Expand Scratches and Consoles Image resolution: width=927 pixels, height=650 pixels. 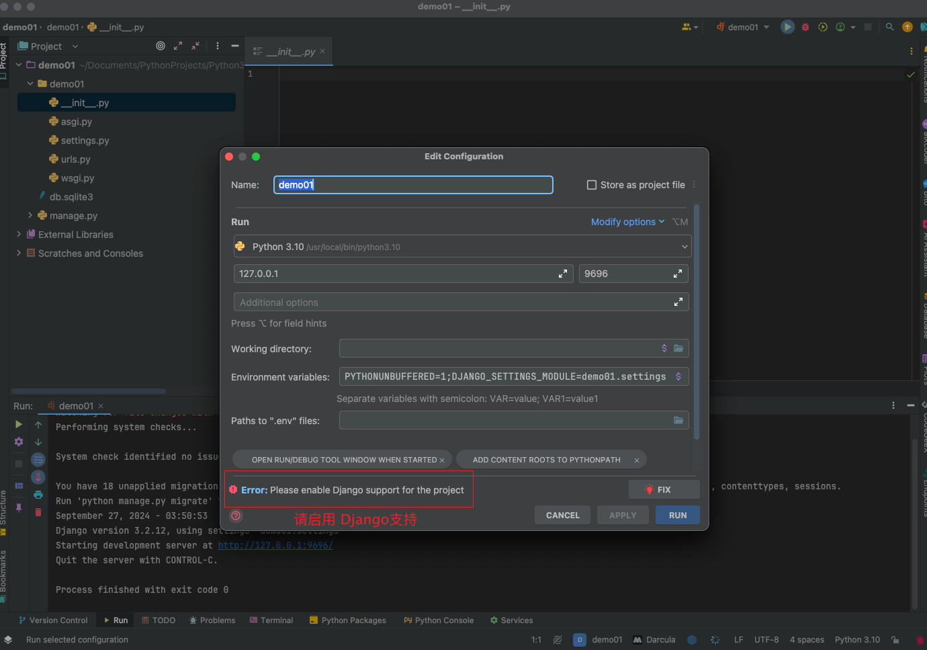[19, 253]
